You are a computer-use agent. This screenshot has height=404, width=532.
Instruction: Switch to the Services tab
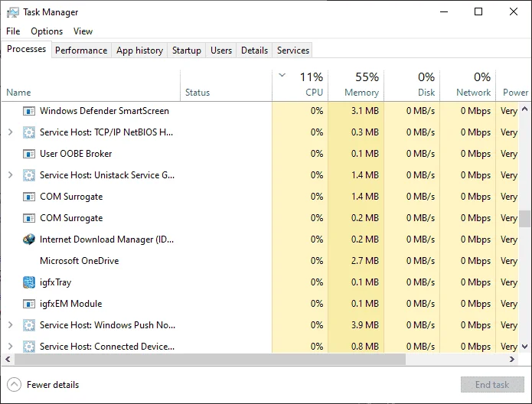[293, 50]
